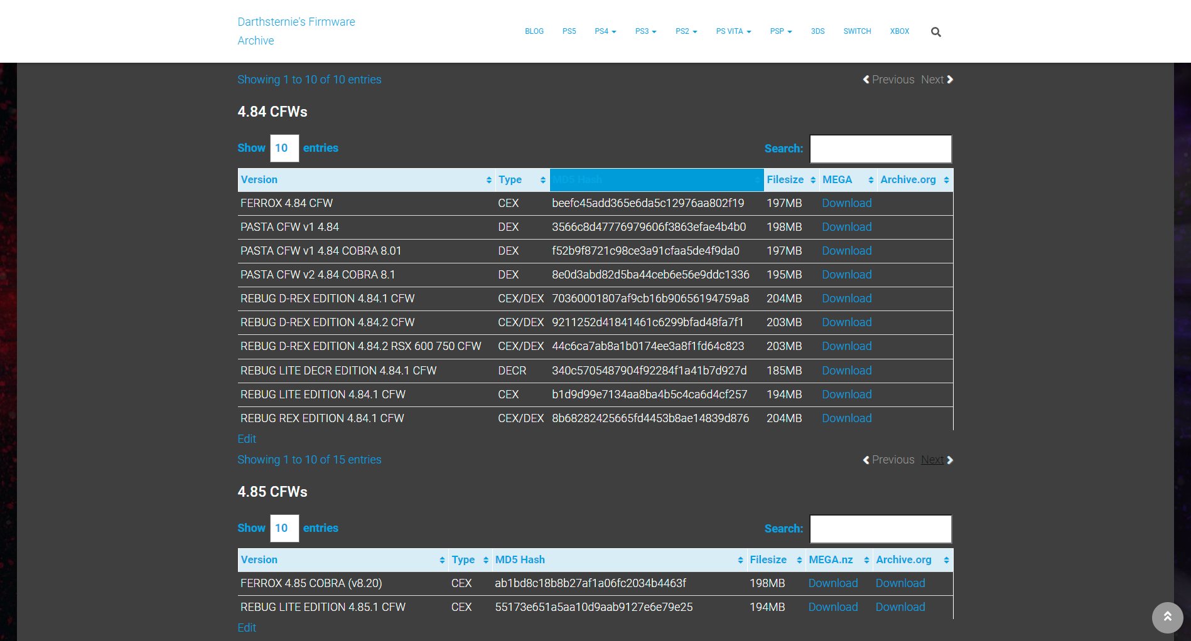The width and height of the screenshot is (1191, 641).
Task: Change entries count in 4.85 CFWs table
Action: tap(284, 528)
